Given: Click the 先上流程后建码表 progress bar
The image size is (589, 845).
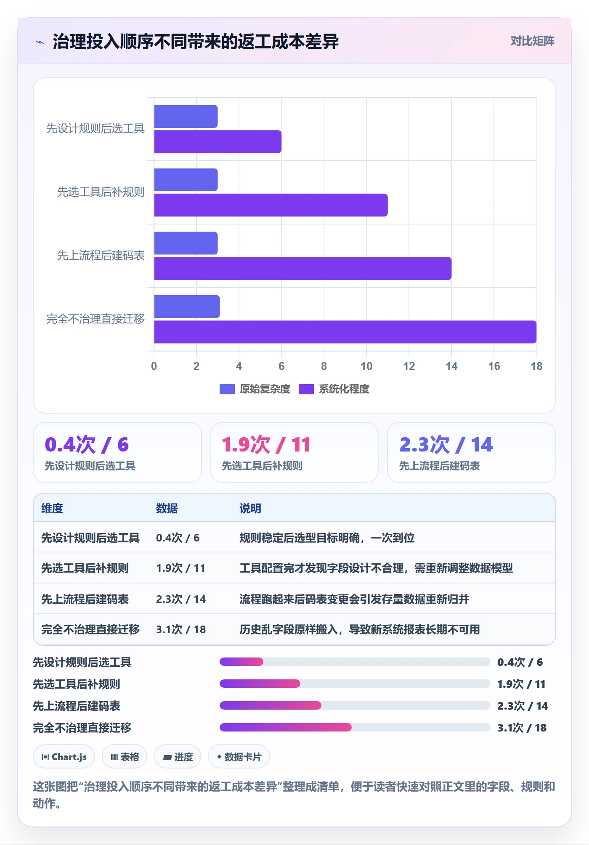Looking at the screenshot, I should point(355,705).
